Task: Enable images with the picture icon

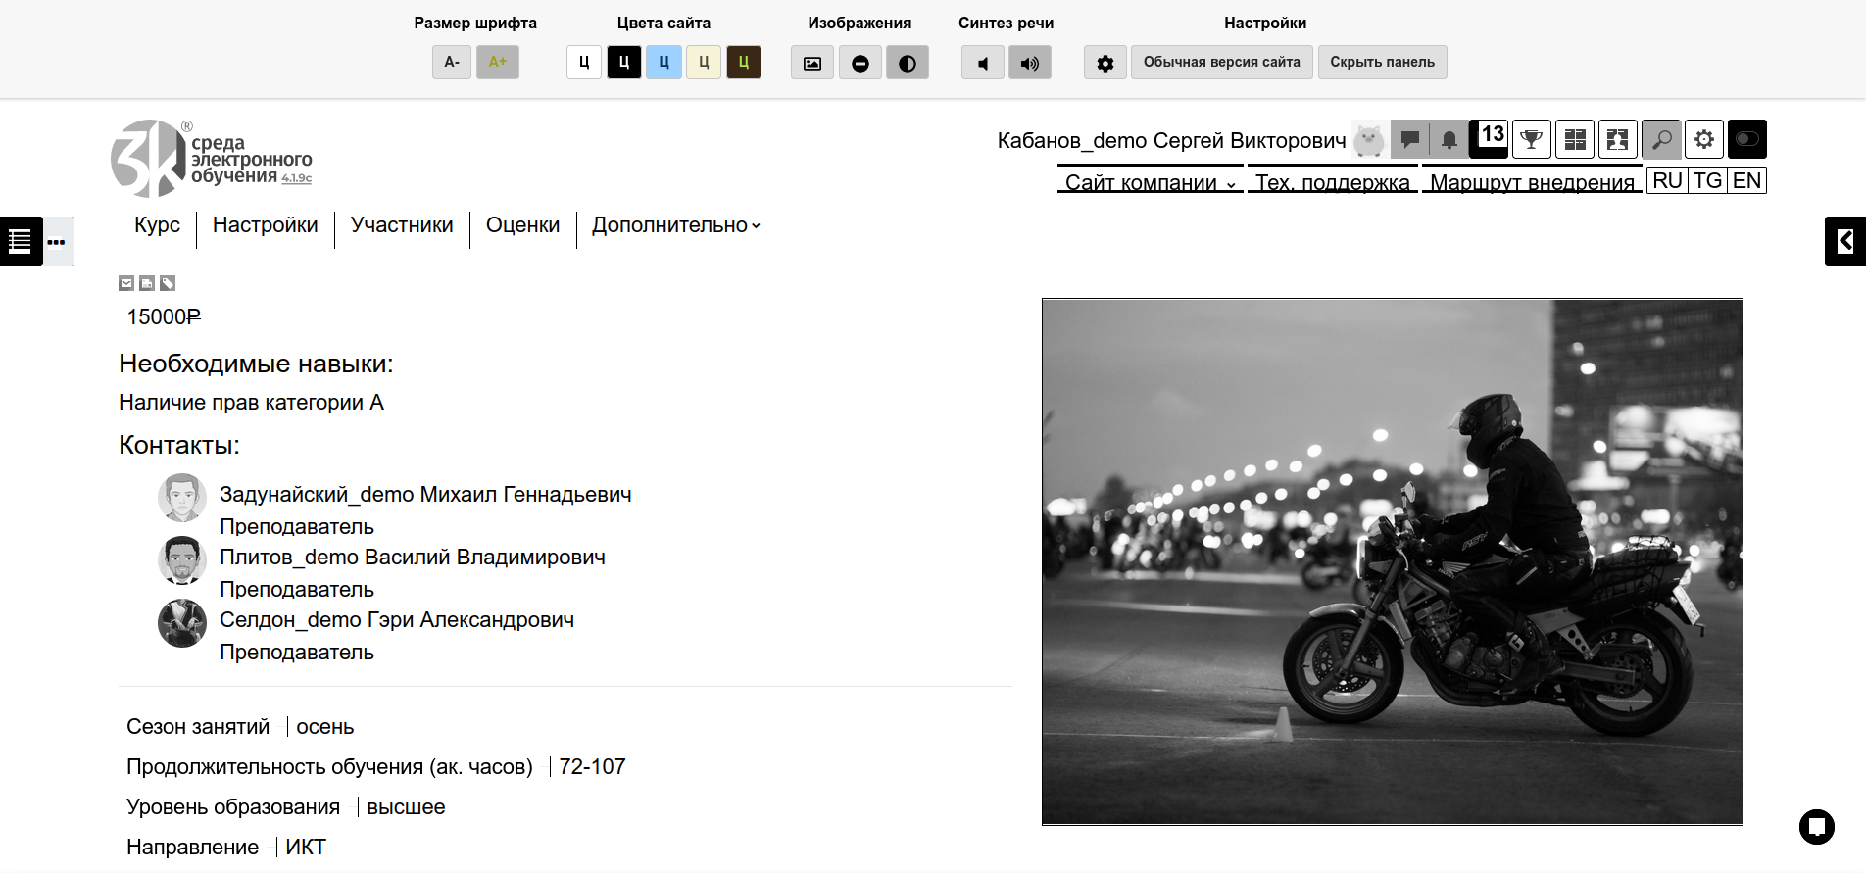Action: pyautogui.click(x=812, y=63)
